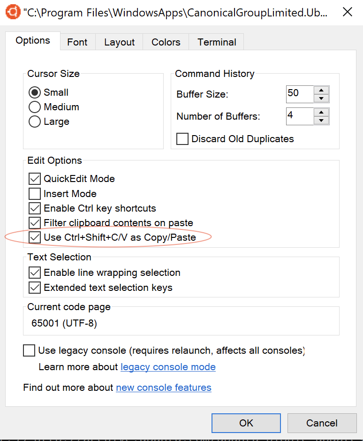This screenshot has height=441, width=363.
Task: Increase Number of Buffers with up arrow
Action: pyautogui.click(x=321, y=112)
